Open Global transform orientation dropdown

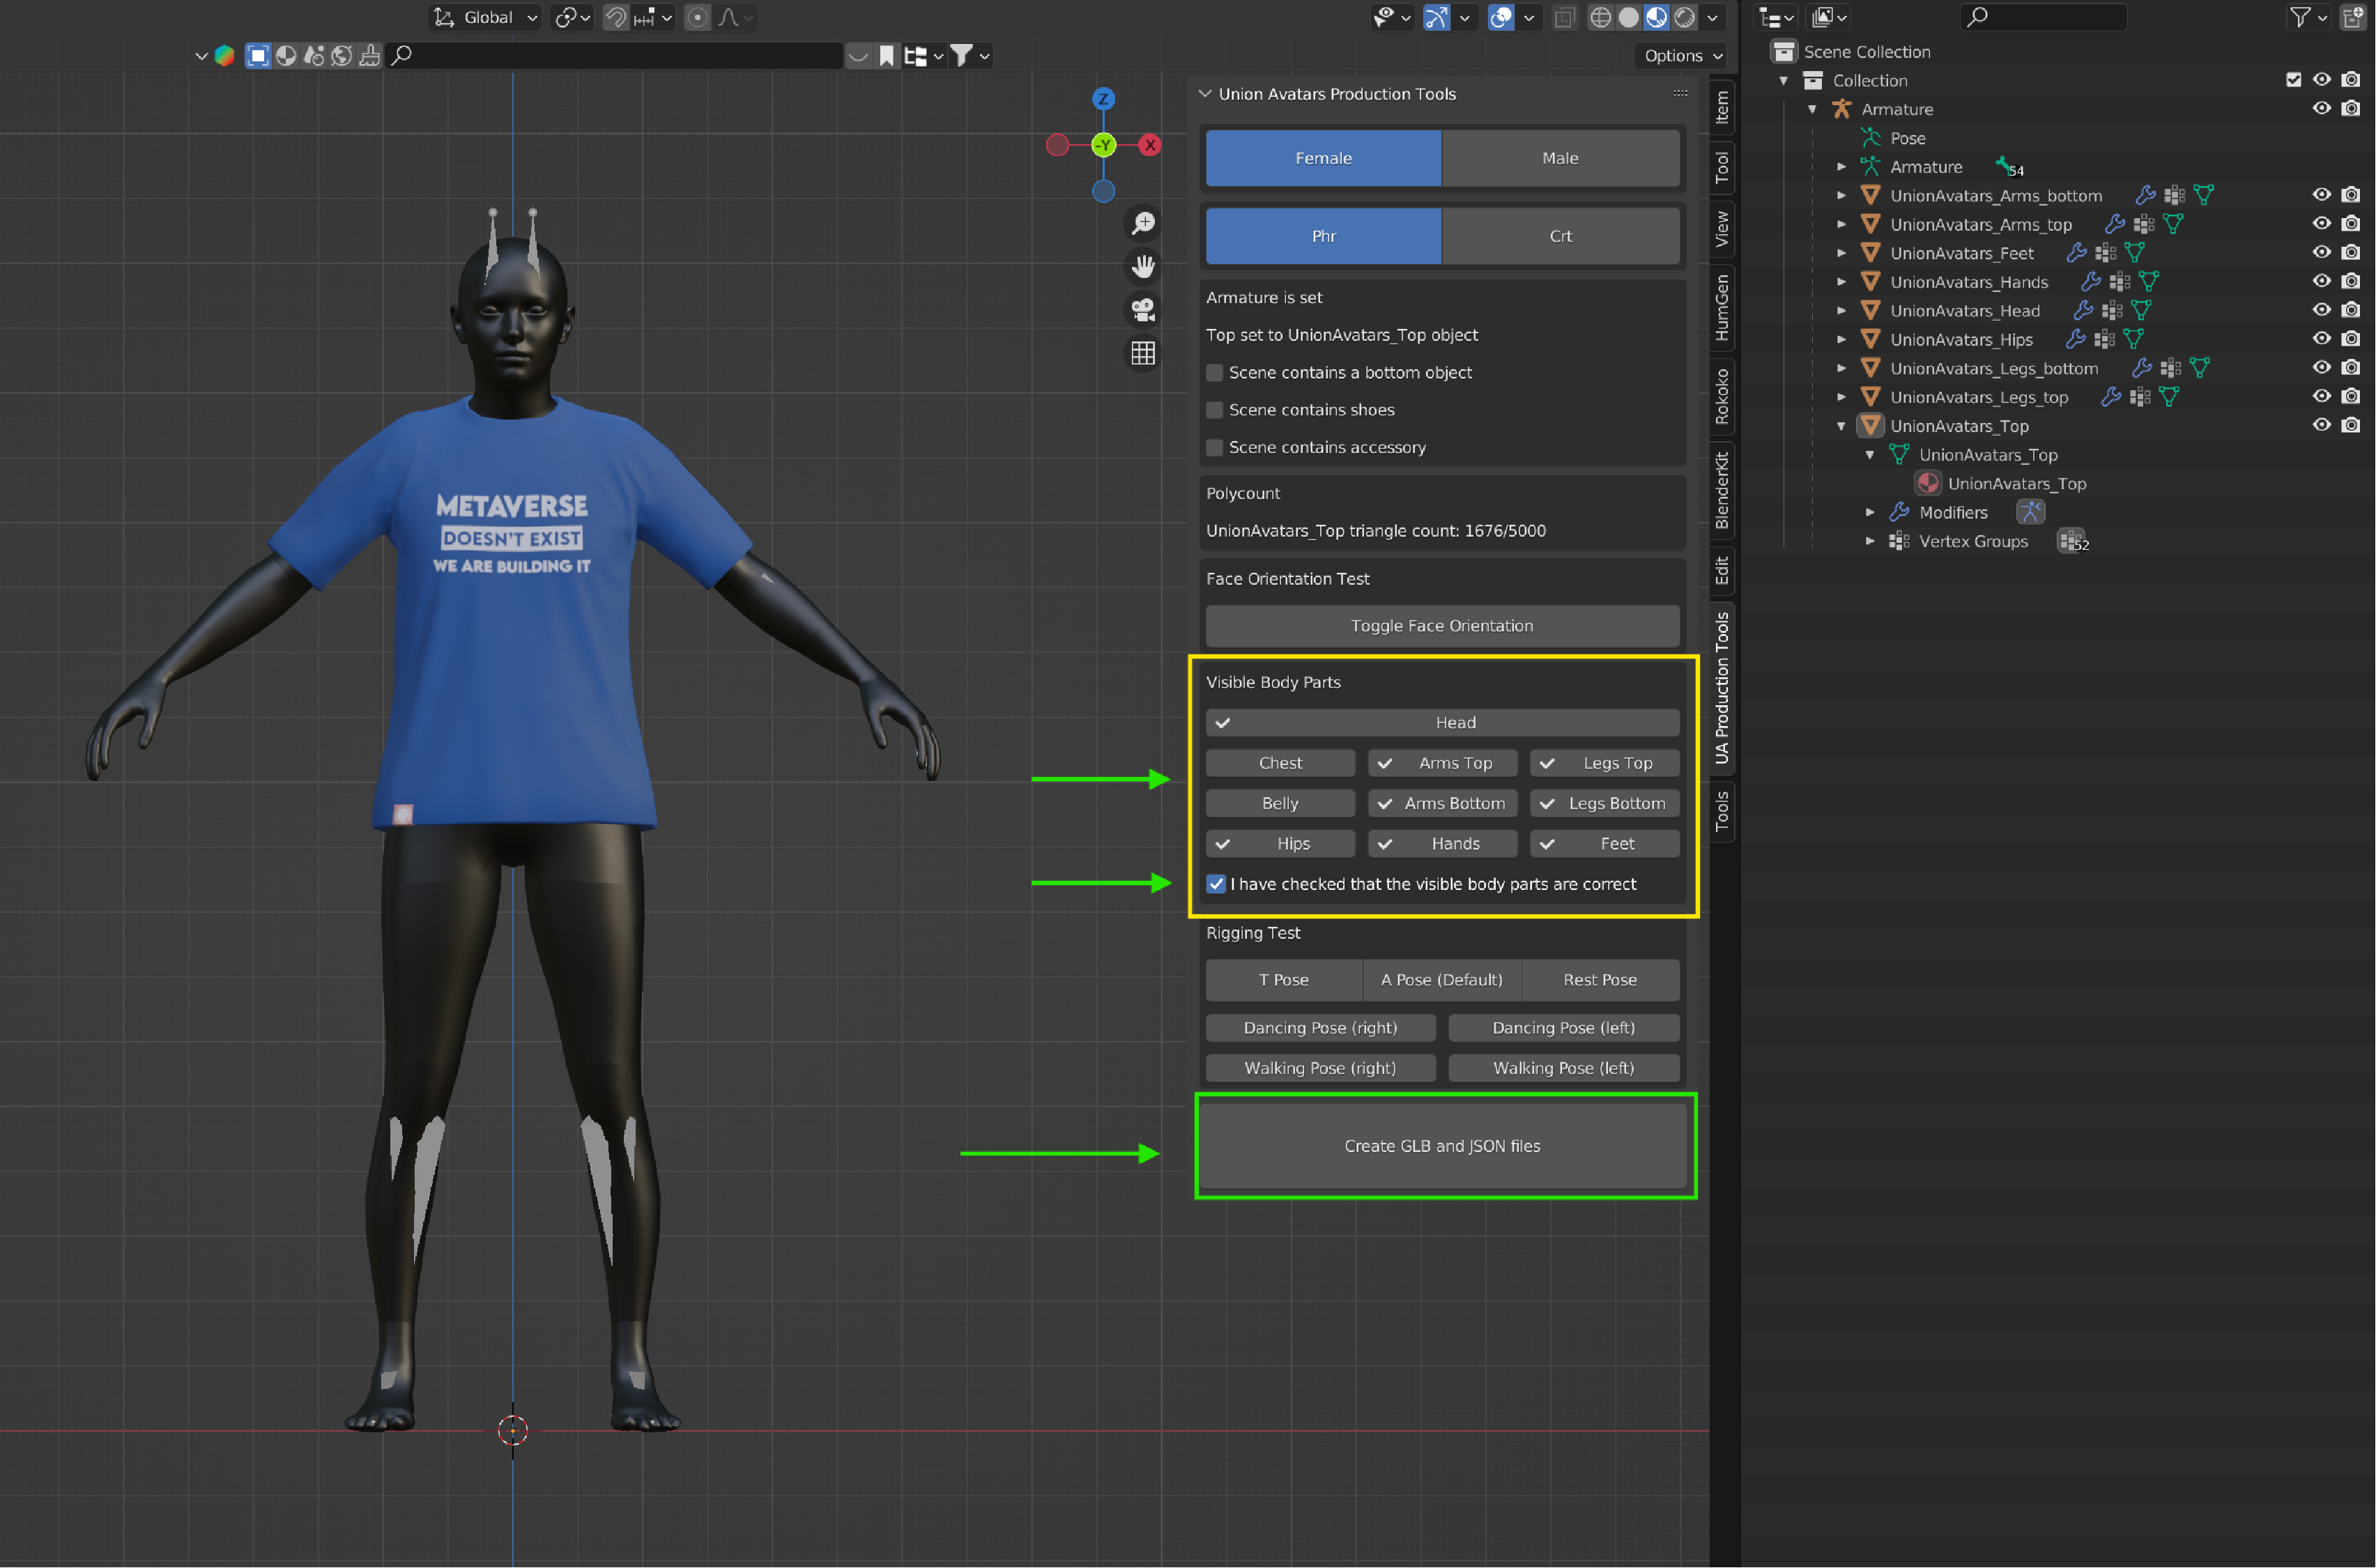(486, 17)
